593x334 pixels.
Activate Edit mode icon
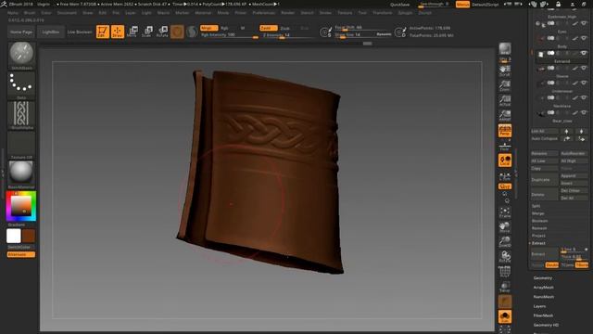coord(103,32)
